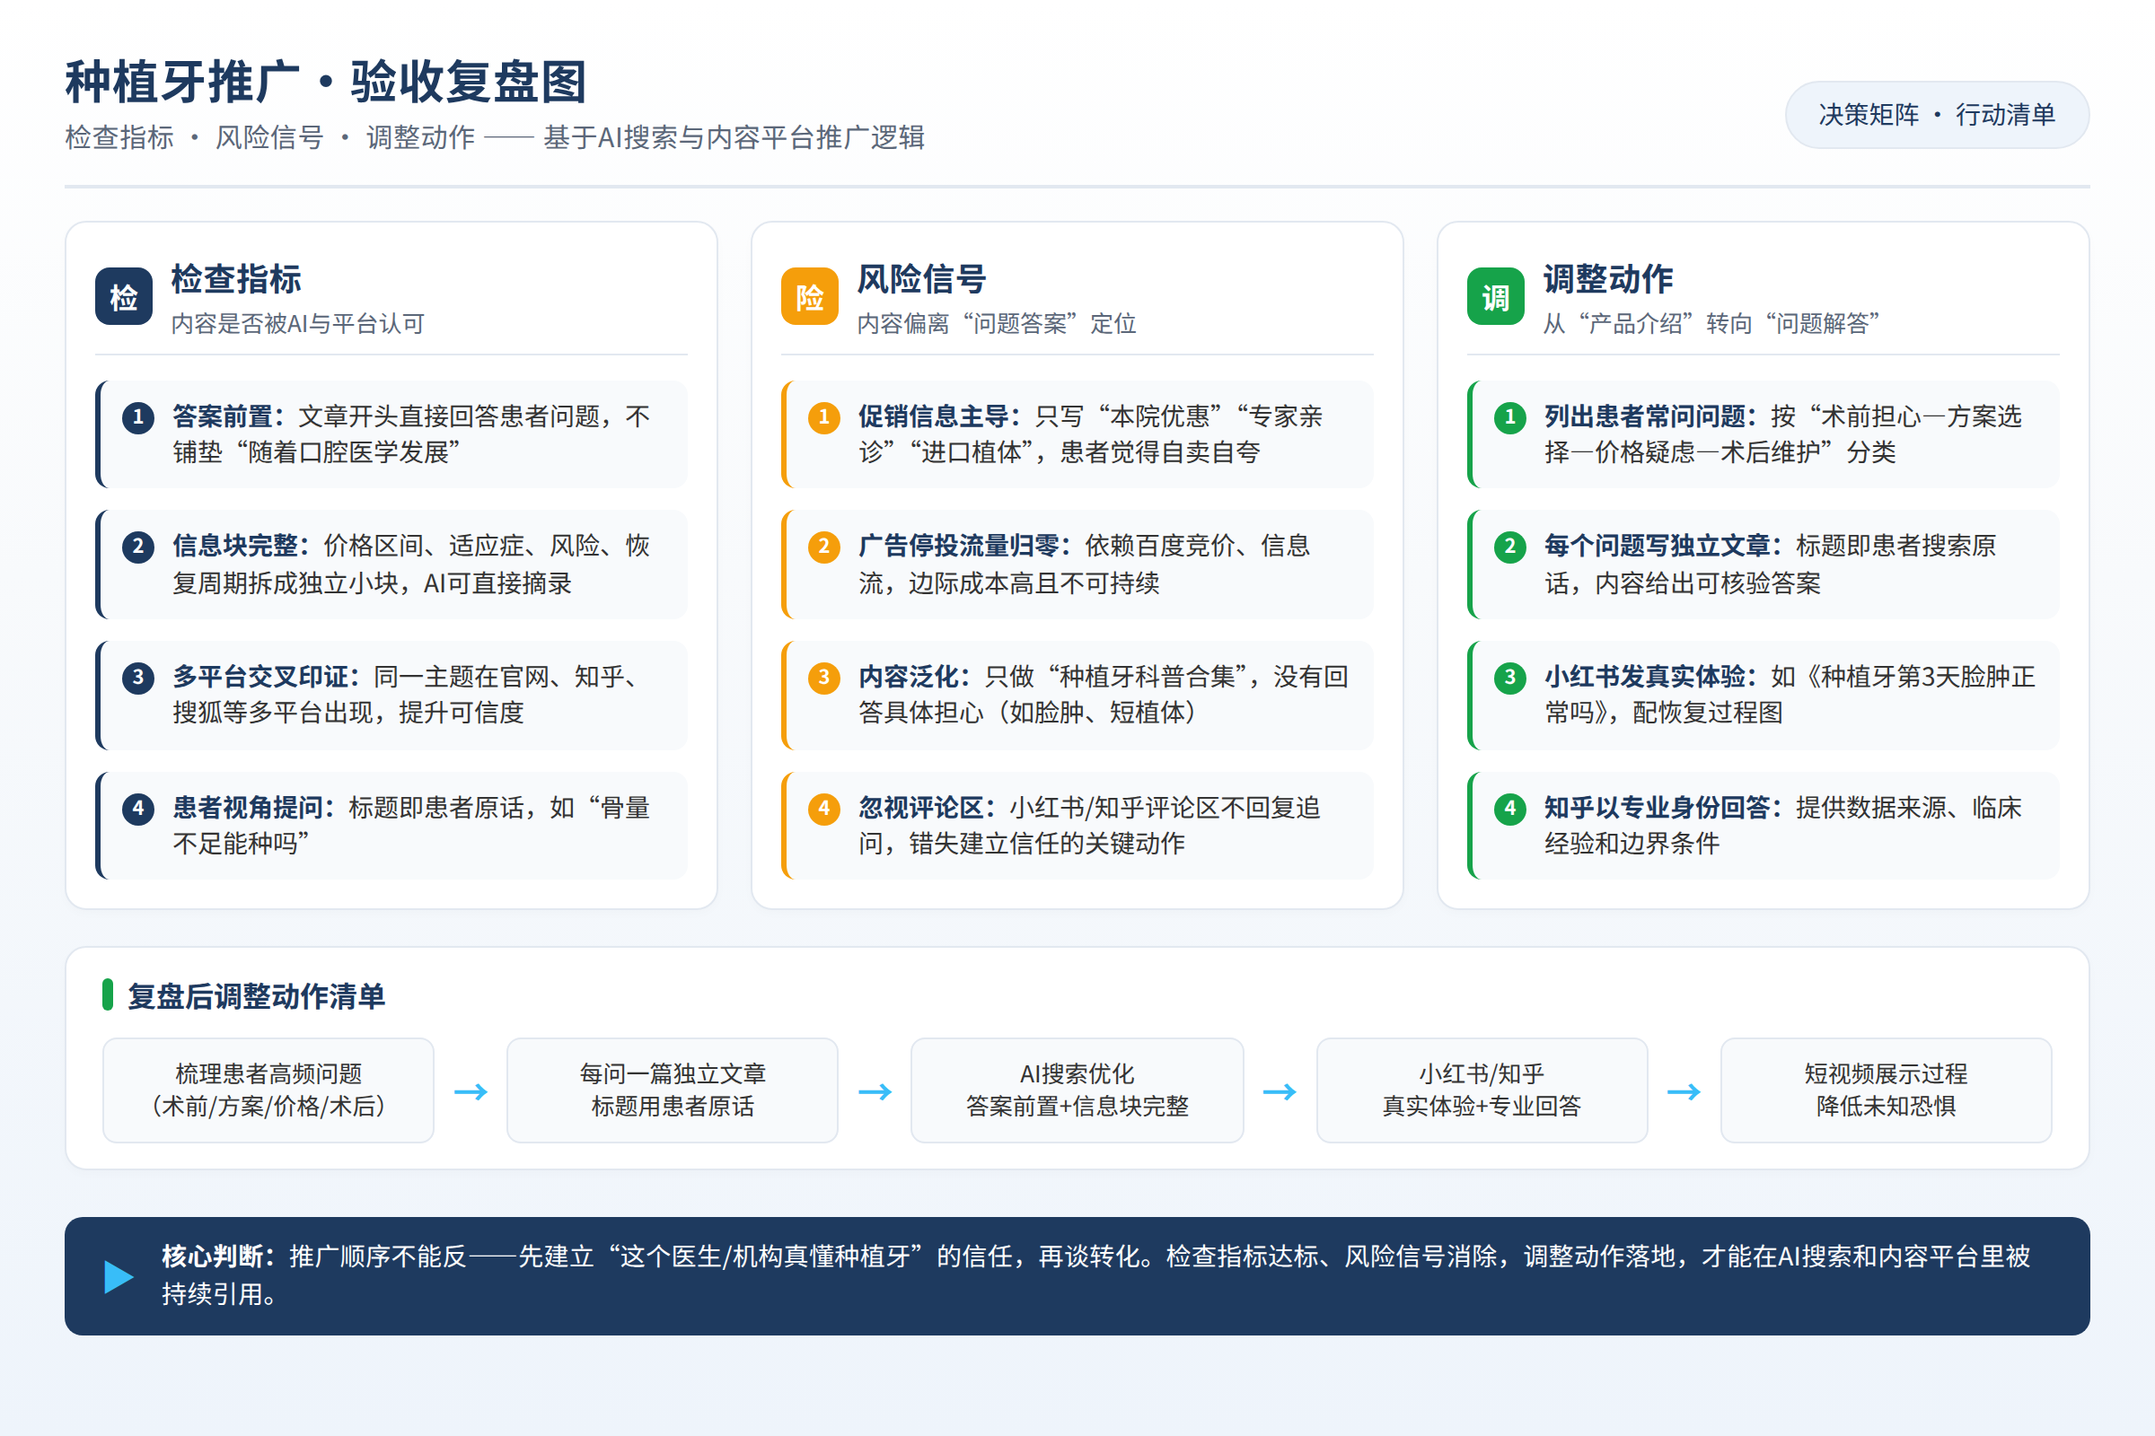Choose the 小红书发真实体验 action card

pyautogui.click(x=1763, y=695)
